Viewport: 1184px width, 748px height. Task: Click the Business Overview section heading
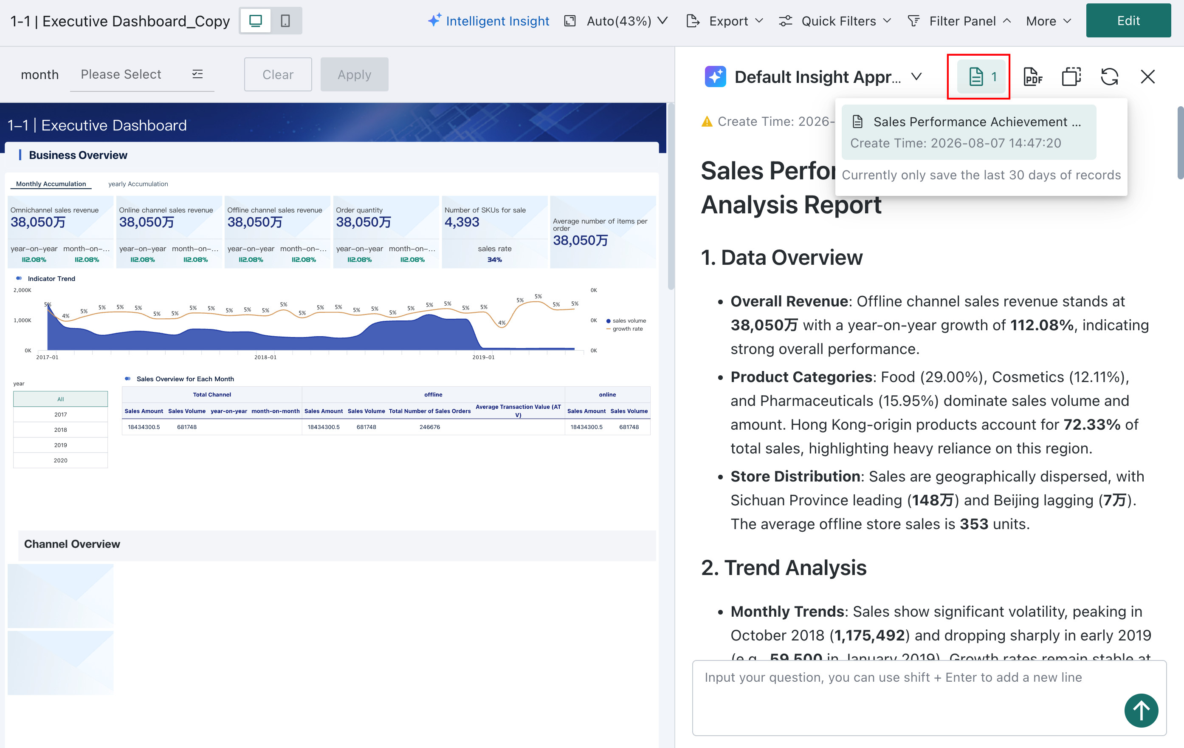tap(78, 155)
